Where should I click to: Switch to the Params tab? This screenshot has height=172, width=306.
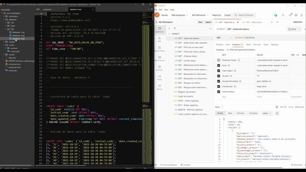click(219, 44)
